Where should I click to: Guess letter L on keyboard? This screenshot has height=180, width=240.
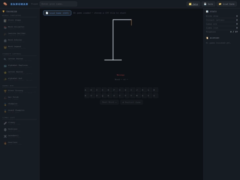[150, 90]
